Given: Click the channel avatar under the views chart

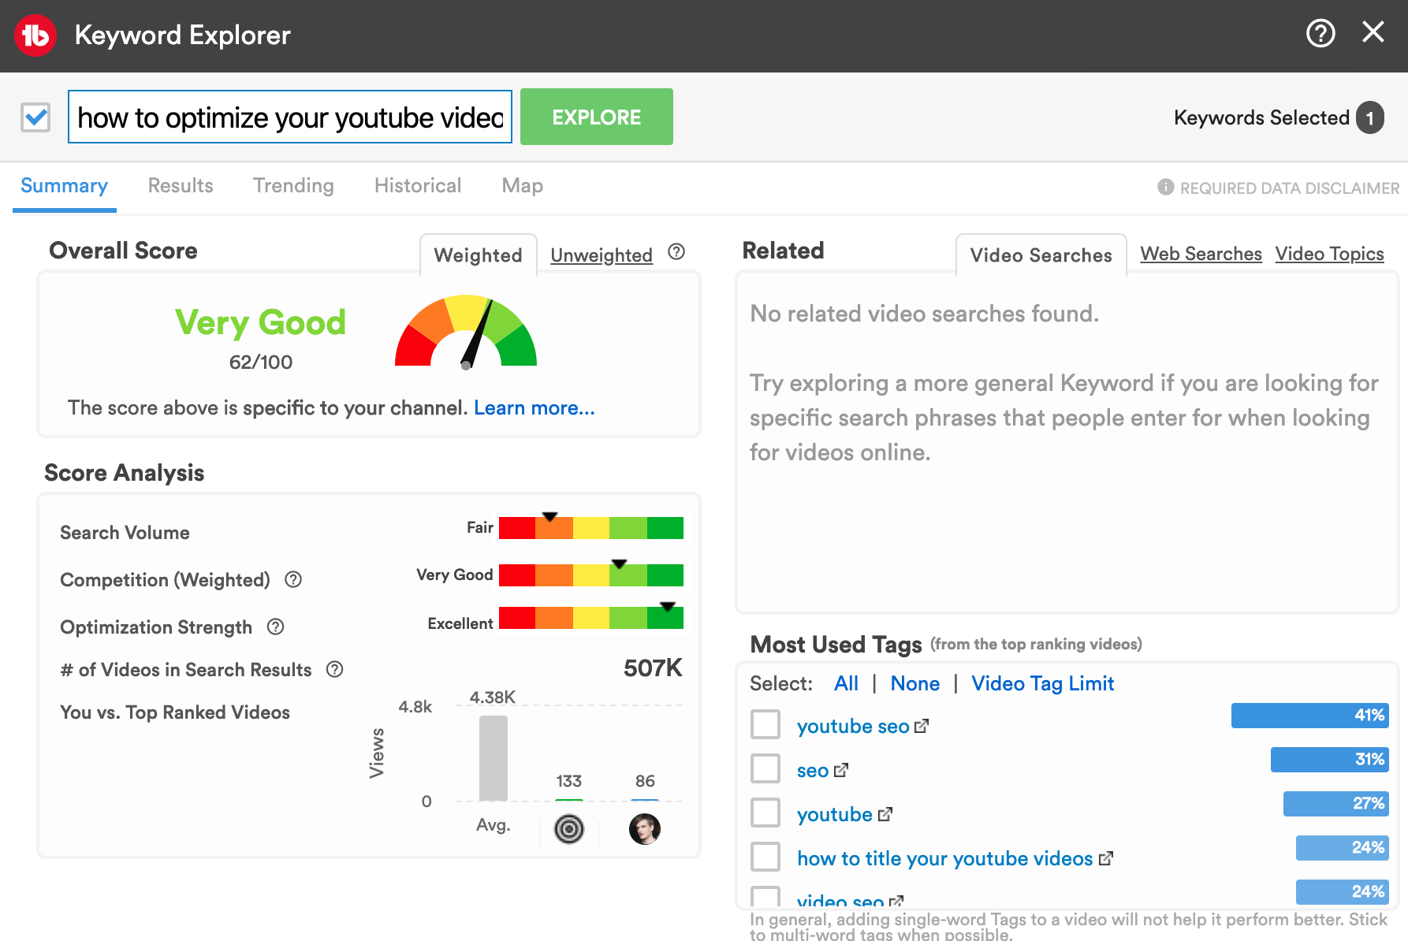Looking at the screenshot, I should 644,829.
